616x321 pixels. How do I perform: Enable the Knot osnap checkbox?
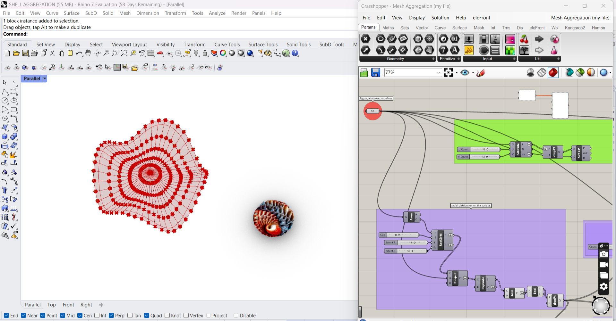pyautogui.click(x=167, y=316)
